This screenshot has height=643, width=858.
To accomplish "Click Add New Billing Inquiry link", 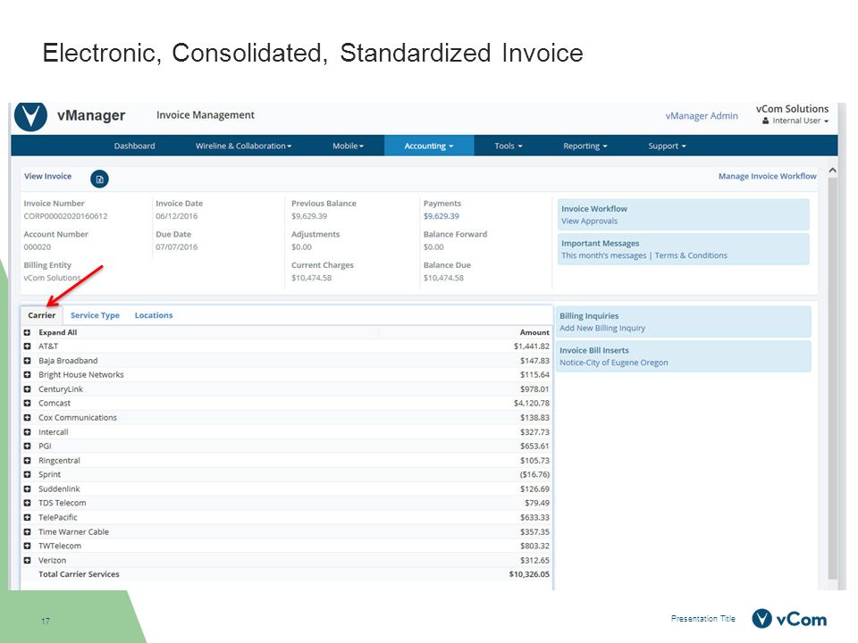I will pyautogui.click(x=602, y=328).
